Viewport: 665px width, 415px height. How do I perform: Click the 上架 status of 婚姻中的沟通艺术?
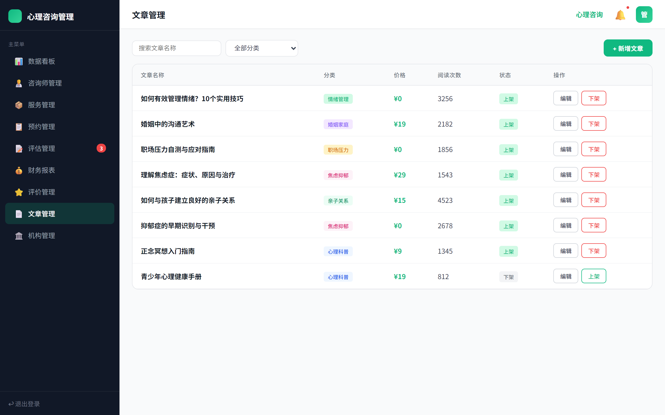tap(508, 124)
